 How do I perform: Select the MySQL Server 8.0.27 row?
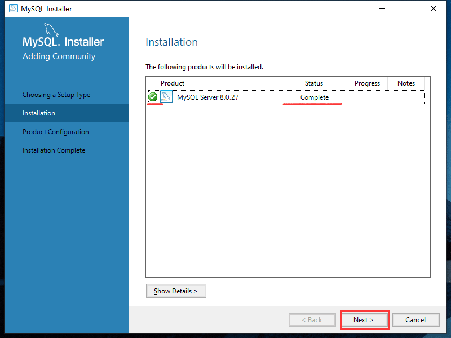pos(286,97)
